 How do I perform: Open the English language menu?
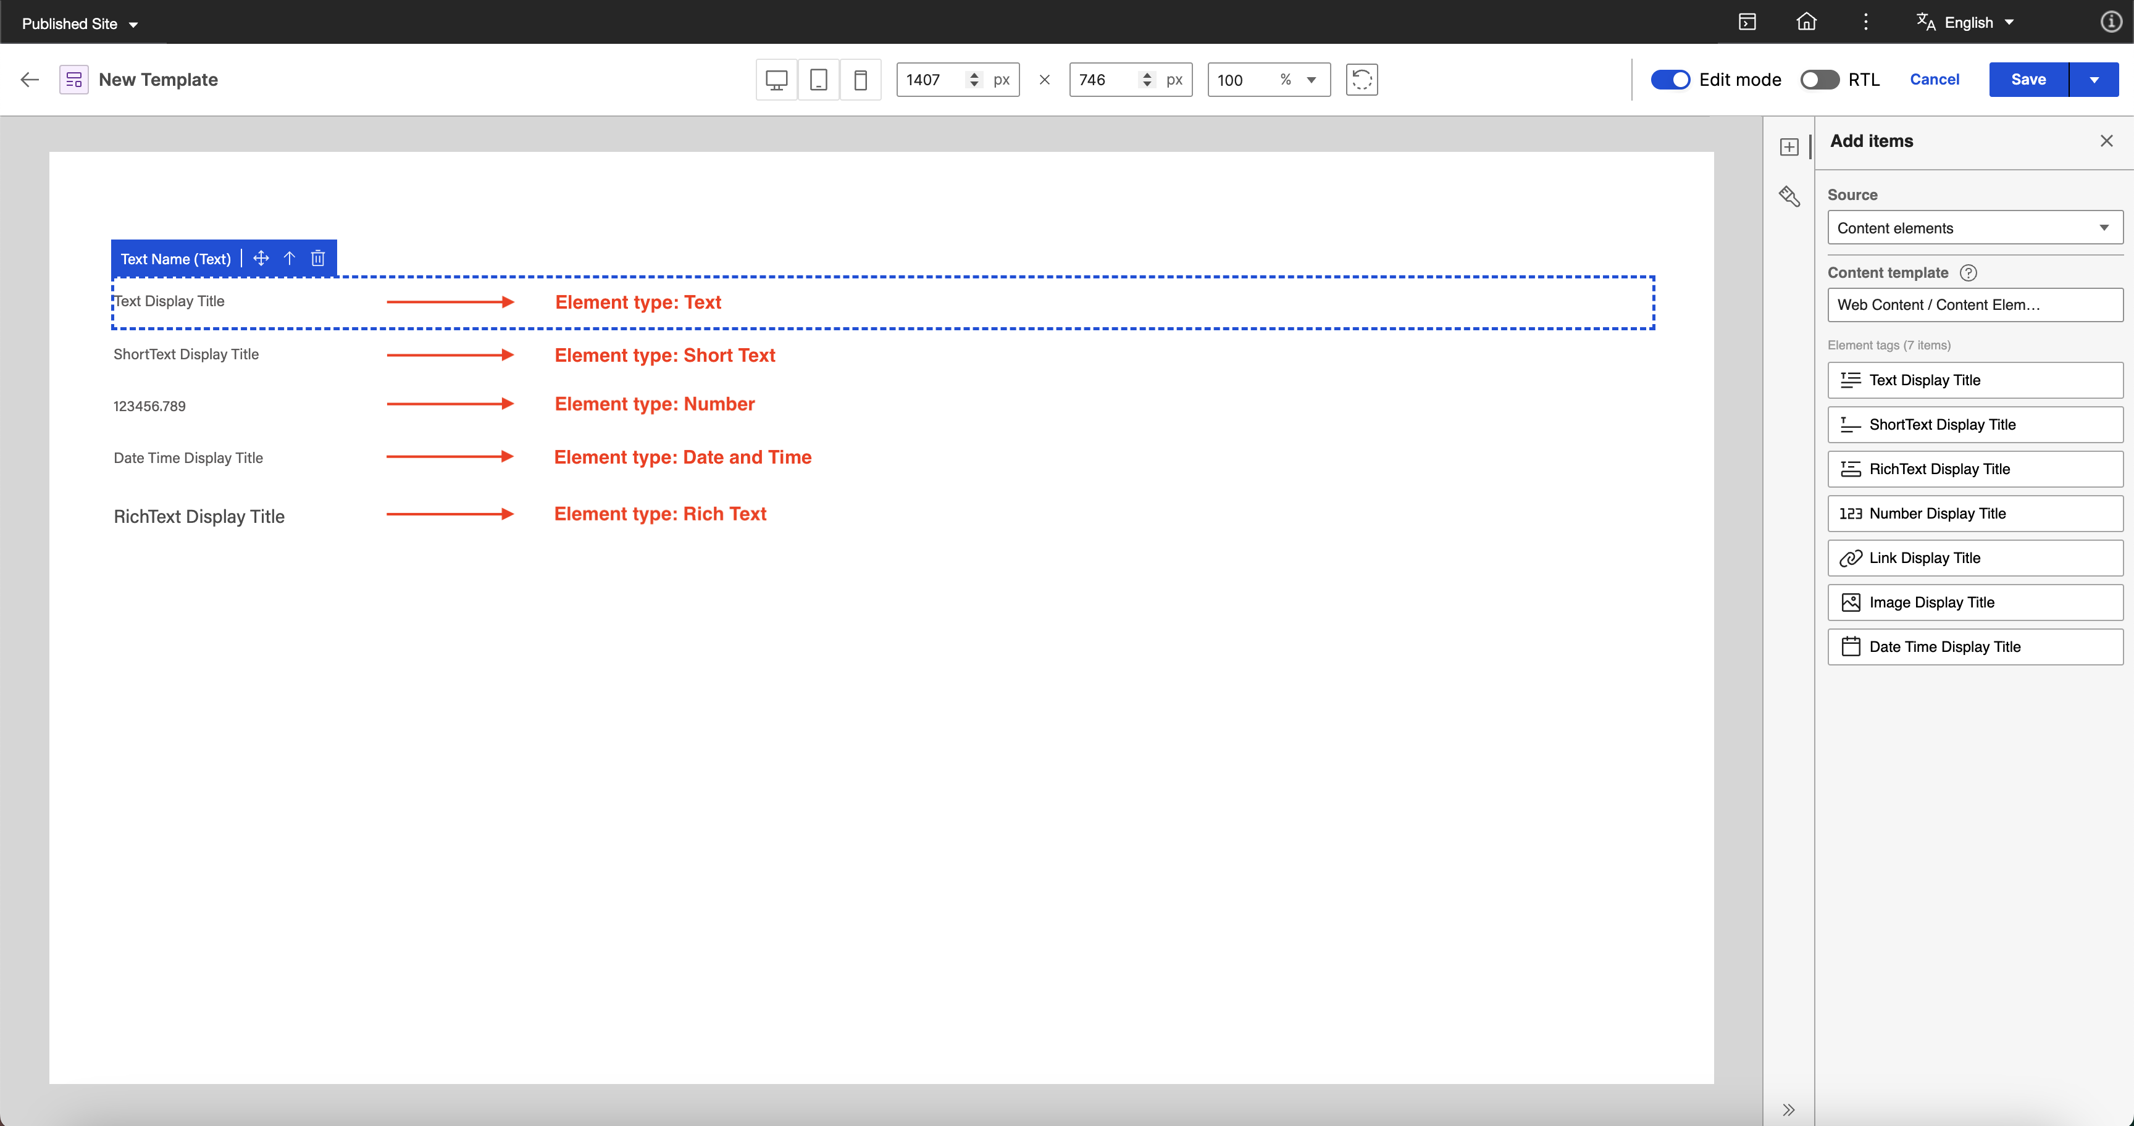click(x=1967, y=22)
